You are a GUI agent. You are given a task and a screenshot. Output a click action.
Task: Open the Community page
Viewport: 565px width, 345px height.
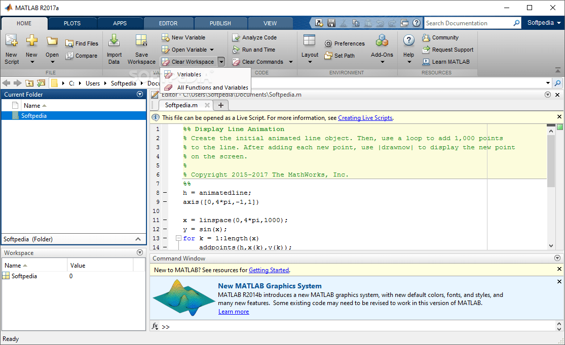(440, 37)
